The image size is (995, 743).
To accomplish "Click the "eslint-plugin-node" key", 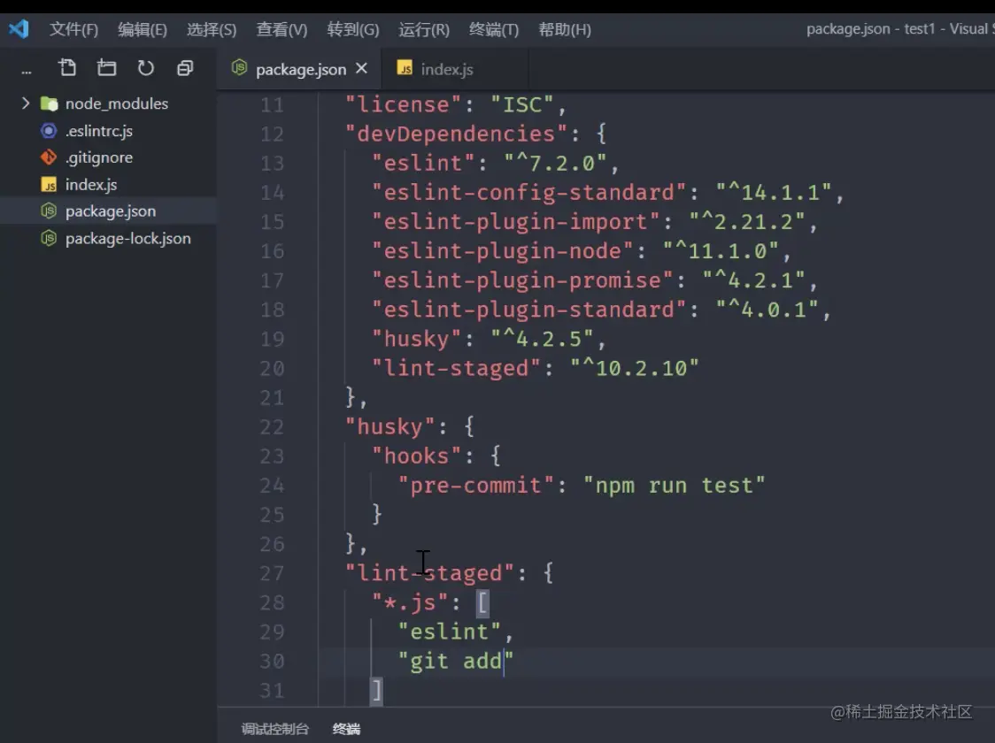I will pyautogui.click(x=502, y=251).
